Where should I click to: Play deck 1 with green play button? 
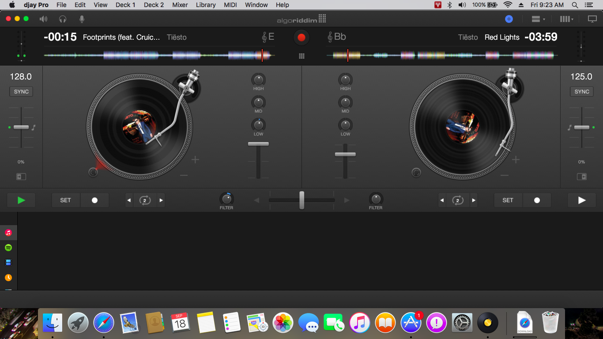click(21, 200)
